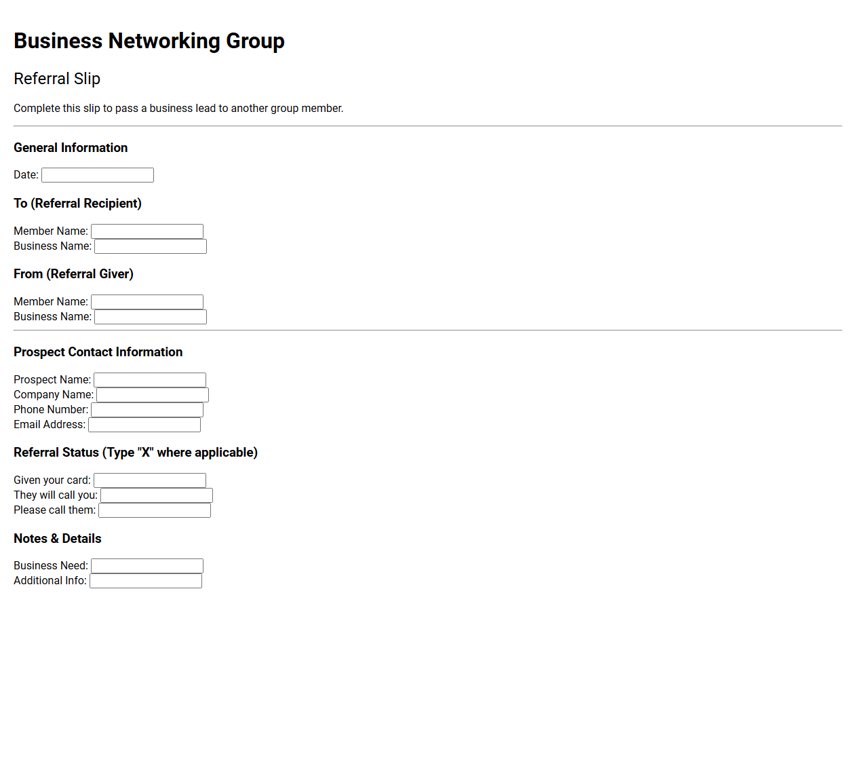Focus the Given your card field
The height and width of the screenshot is (760, 856).
coord(150,480)
